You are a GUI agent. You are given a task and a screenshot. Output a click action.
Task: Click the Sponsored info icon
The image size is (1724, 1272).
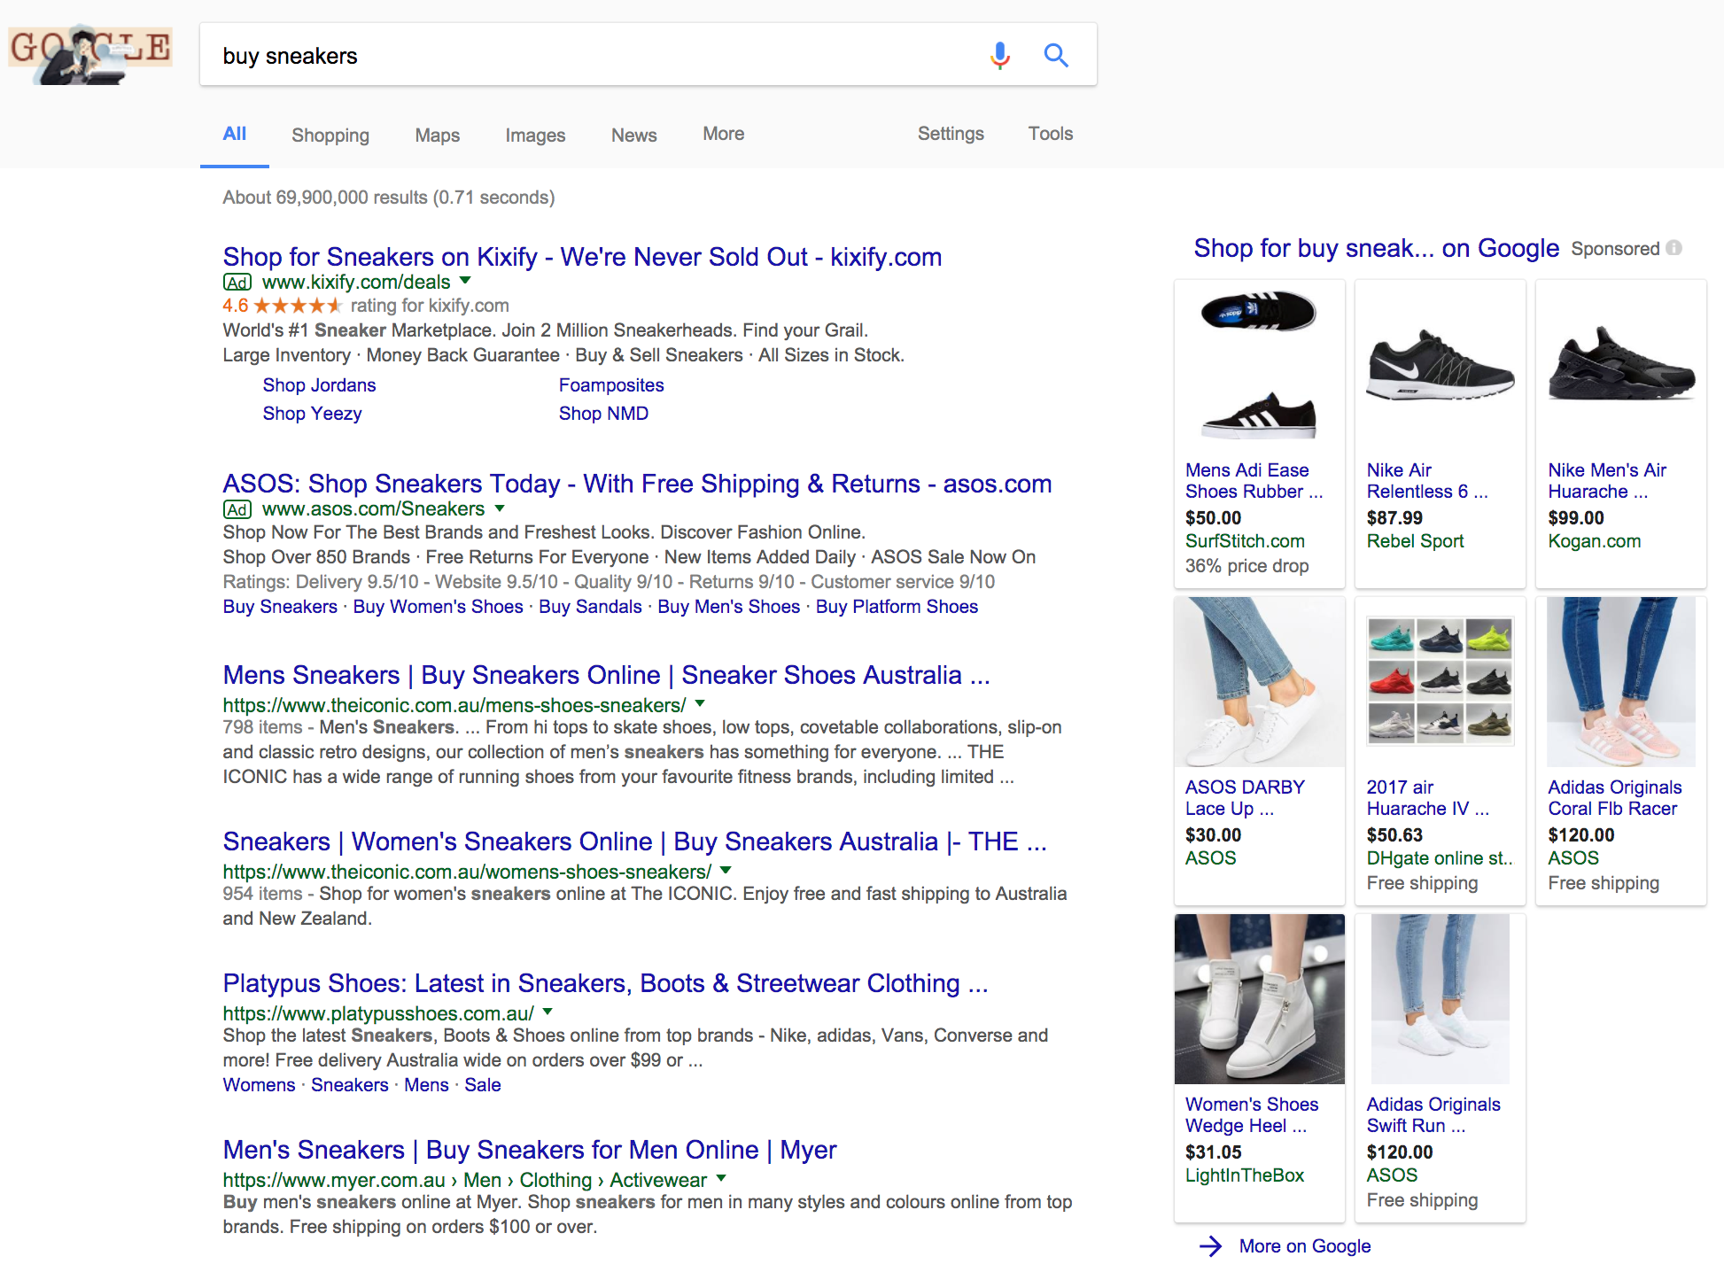1674,248
